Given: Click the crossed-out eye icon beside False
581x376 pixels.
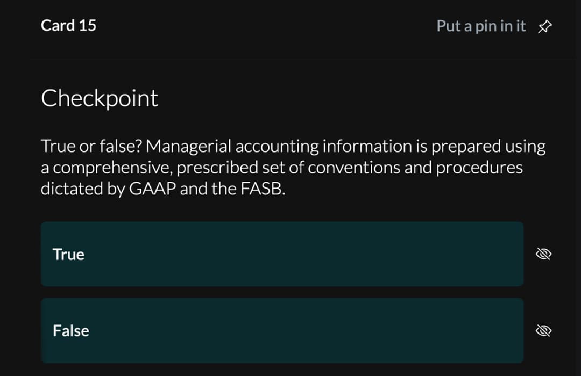Looking at the screenshot, I should point(544,331).
